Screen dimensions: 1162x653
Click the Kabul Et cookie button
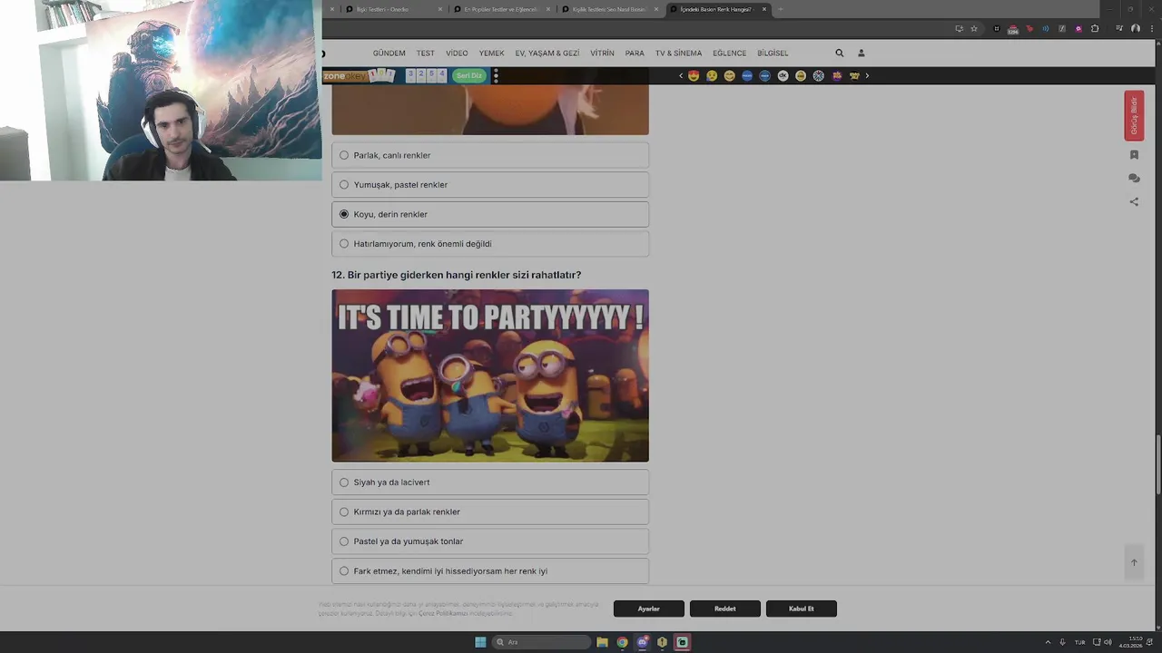(x=801, y=609)
